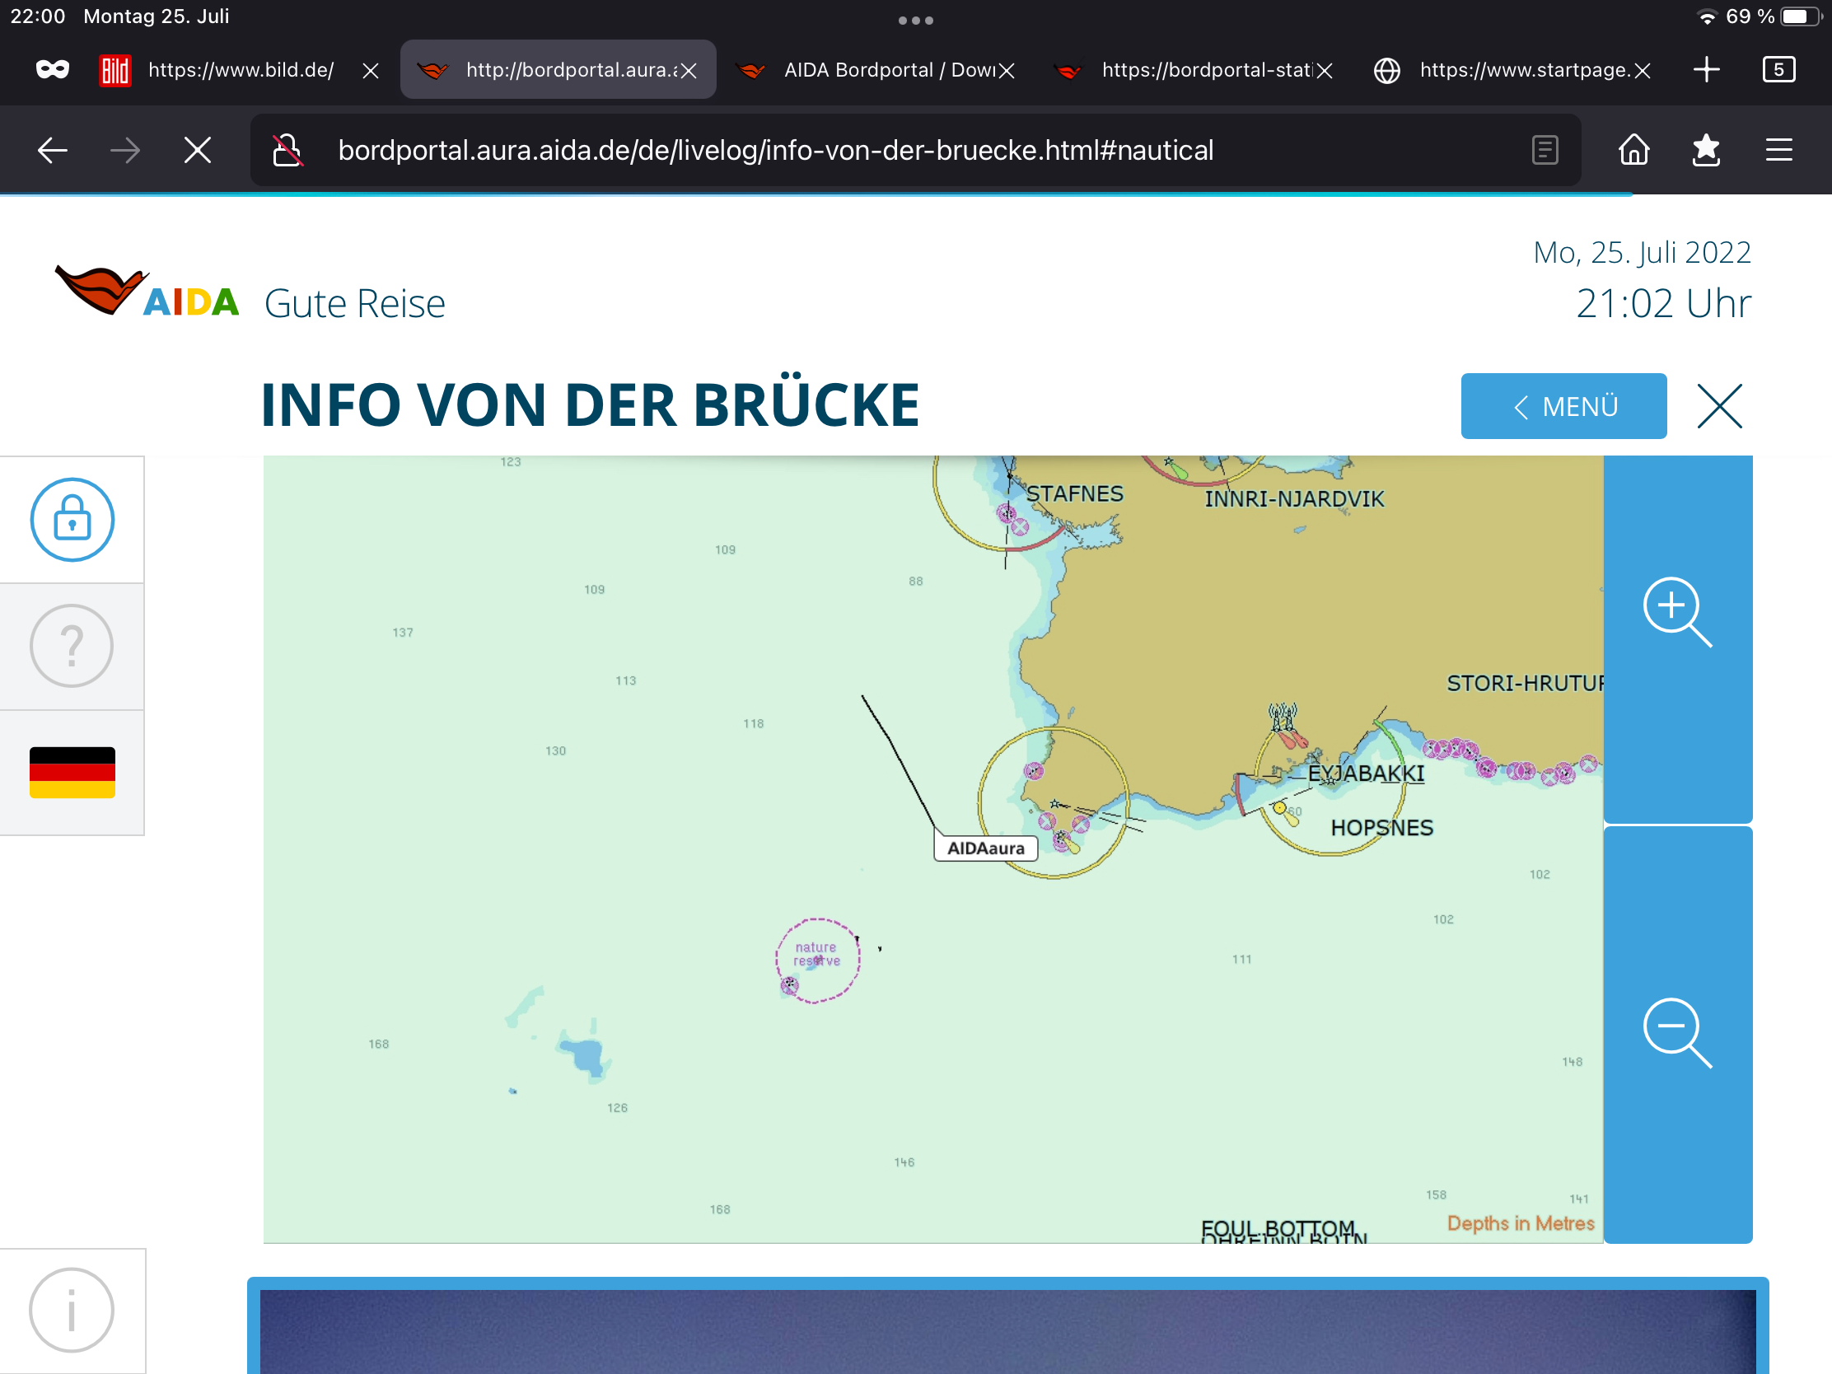Close the startpage.com tab
The width and height of the screenshot is (1832, 1374).
click(x=1643, y=70)
